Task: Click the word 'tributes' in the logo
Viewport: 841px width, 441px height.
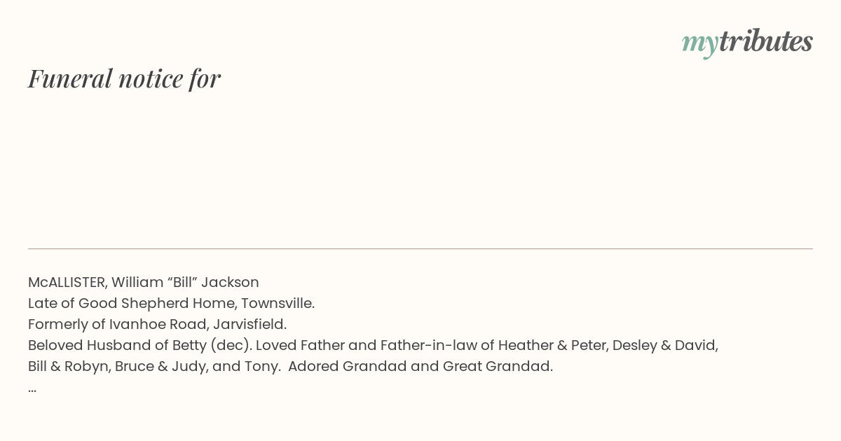Action: pyautogui.click(x=766, y=41)
